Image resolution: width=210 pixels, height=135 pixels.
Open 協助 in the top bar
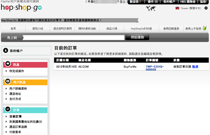coord(203,2)
